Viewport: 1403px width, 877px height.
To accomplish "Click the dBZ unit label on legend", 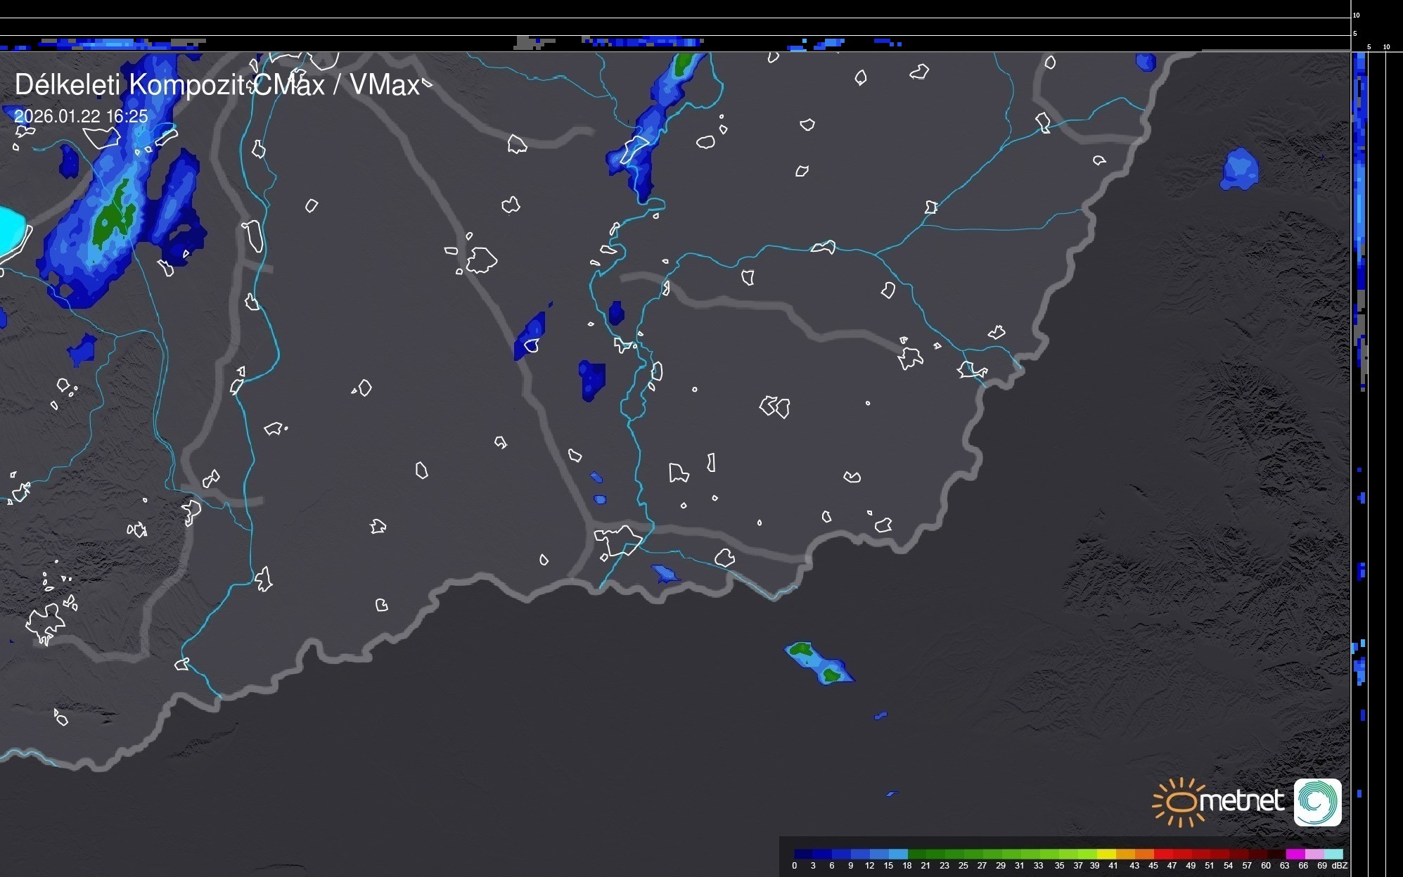I will (1340, 866).
